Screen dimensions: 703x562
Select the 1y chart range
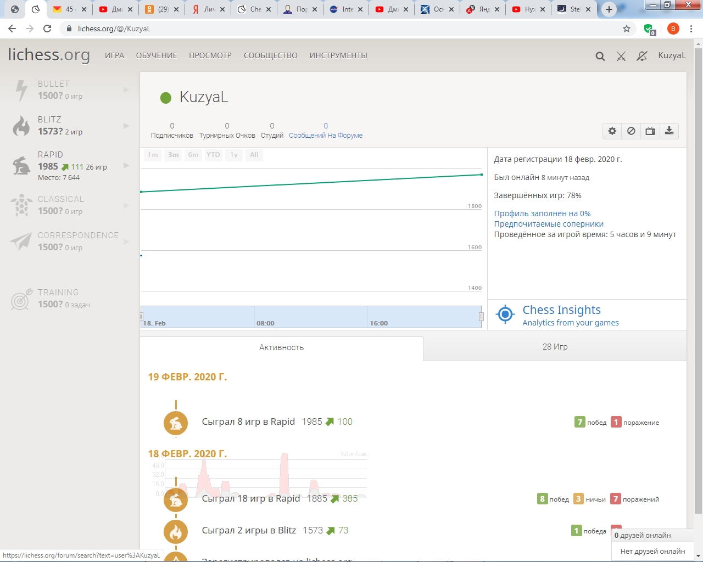pos(234,155)
